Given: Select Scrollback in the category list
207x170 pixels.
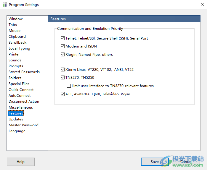Looking at the screenshot, I should (x=17, y=42).
